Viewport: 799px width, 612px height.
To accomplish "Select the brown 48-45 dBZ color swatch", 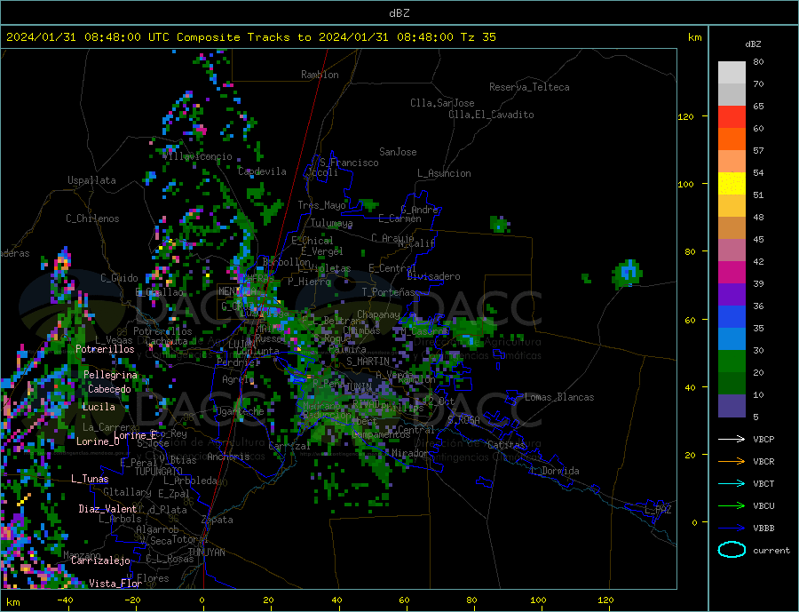I will tap(732, 228).
